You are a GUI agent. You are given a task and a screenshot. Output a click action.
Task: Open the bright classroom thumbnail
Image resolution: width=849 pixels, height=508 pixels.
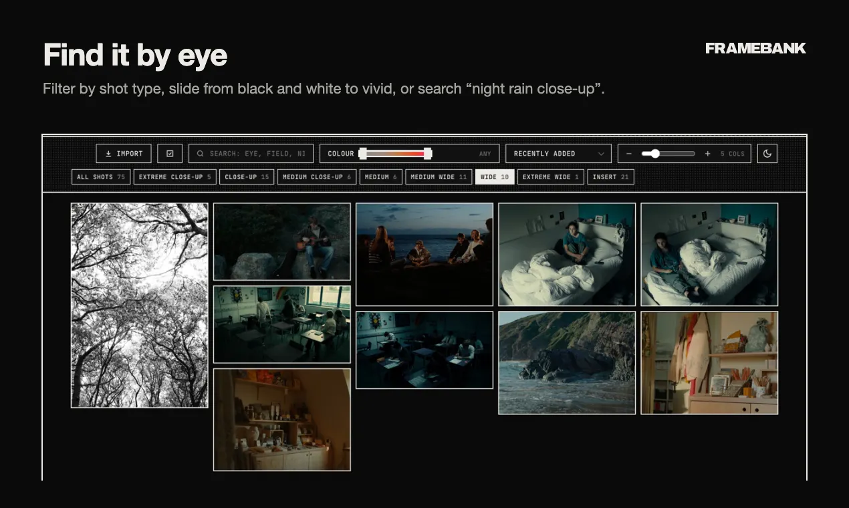pos(282,324)
